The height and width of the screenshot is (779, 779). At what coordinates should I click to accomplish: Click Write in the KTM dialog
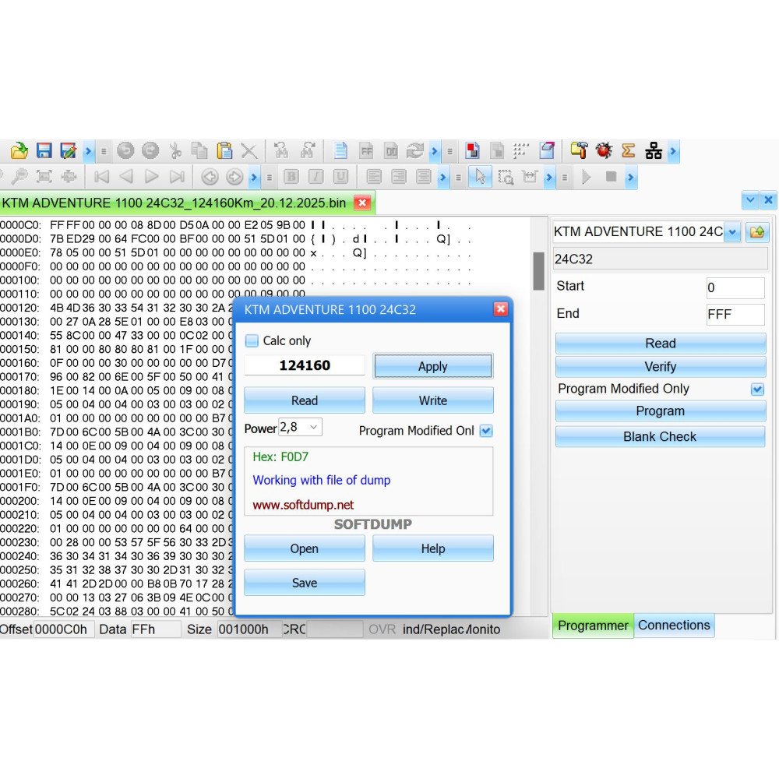coord(432,400)
